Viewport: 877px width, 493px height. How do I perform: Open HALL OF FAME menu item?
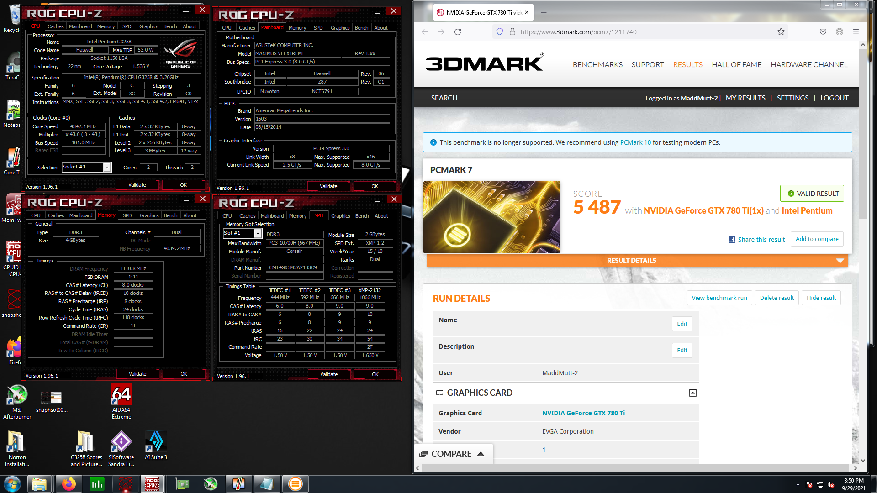point(736,65)
